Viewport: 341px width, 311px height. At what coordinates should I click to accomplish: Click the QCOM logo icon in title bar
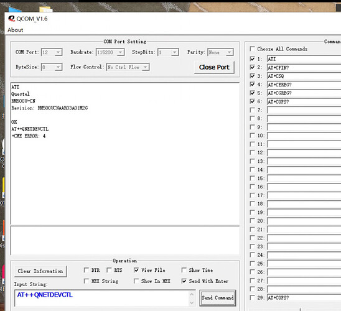coord(12,19)
